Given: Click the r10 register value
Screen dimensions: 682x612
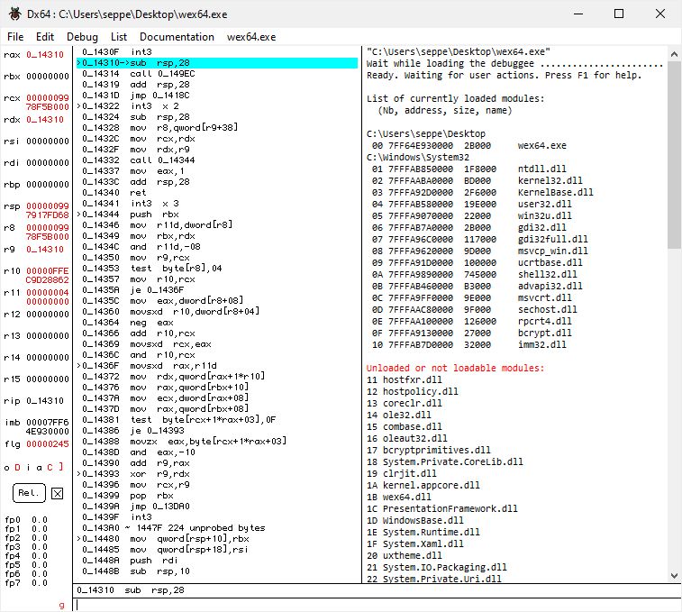Looking at the screenshot, I should (x=48, y=275).
